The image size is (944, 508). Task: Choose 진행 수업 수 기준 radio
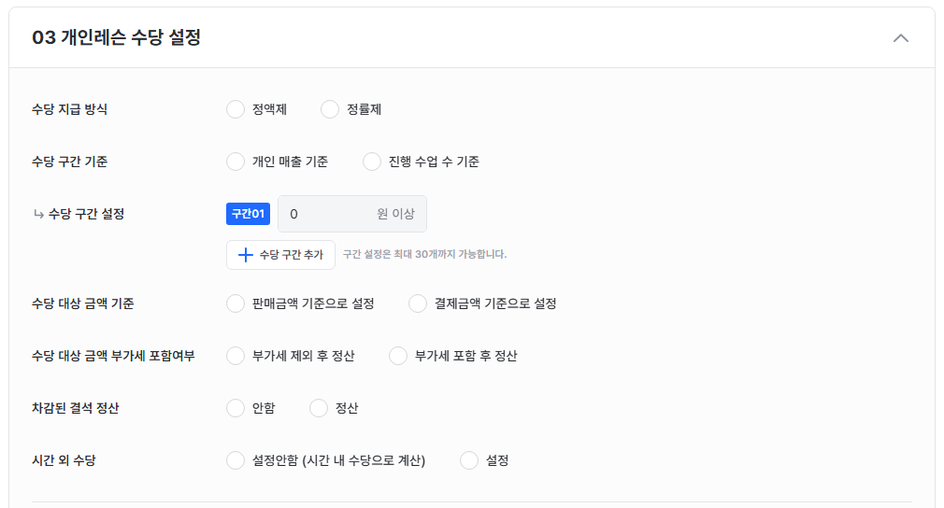[372, 162]
